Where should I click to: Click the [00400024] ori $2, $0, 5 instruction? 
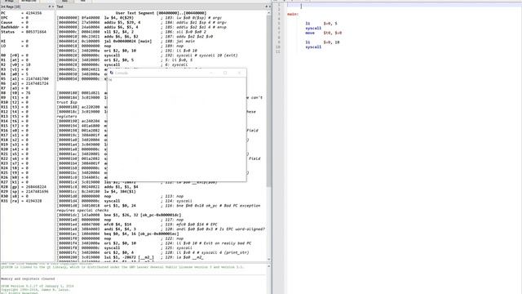[125, 60]
